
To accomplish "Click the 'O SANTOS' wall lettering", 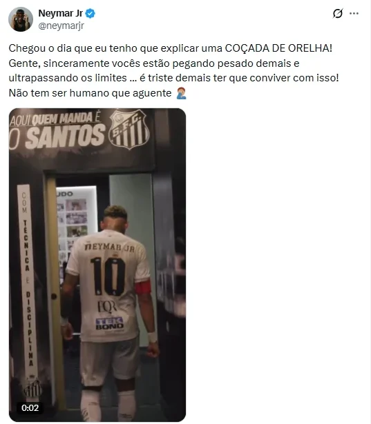I will pos(57,138).
